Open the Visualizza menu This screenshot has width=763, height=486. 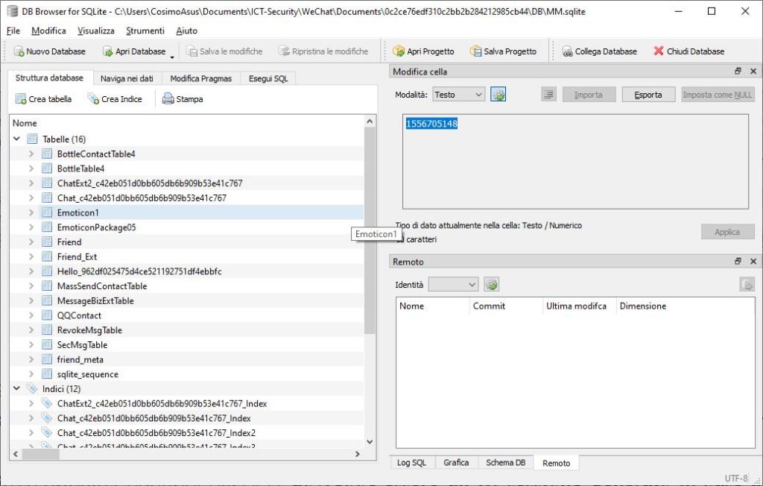pos(96,31)
